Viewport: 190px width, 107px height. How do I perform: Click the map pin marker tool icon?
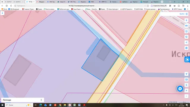tap(186, 20)
